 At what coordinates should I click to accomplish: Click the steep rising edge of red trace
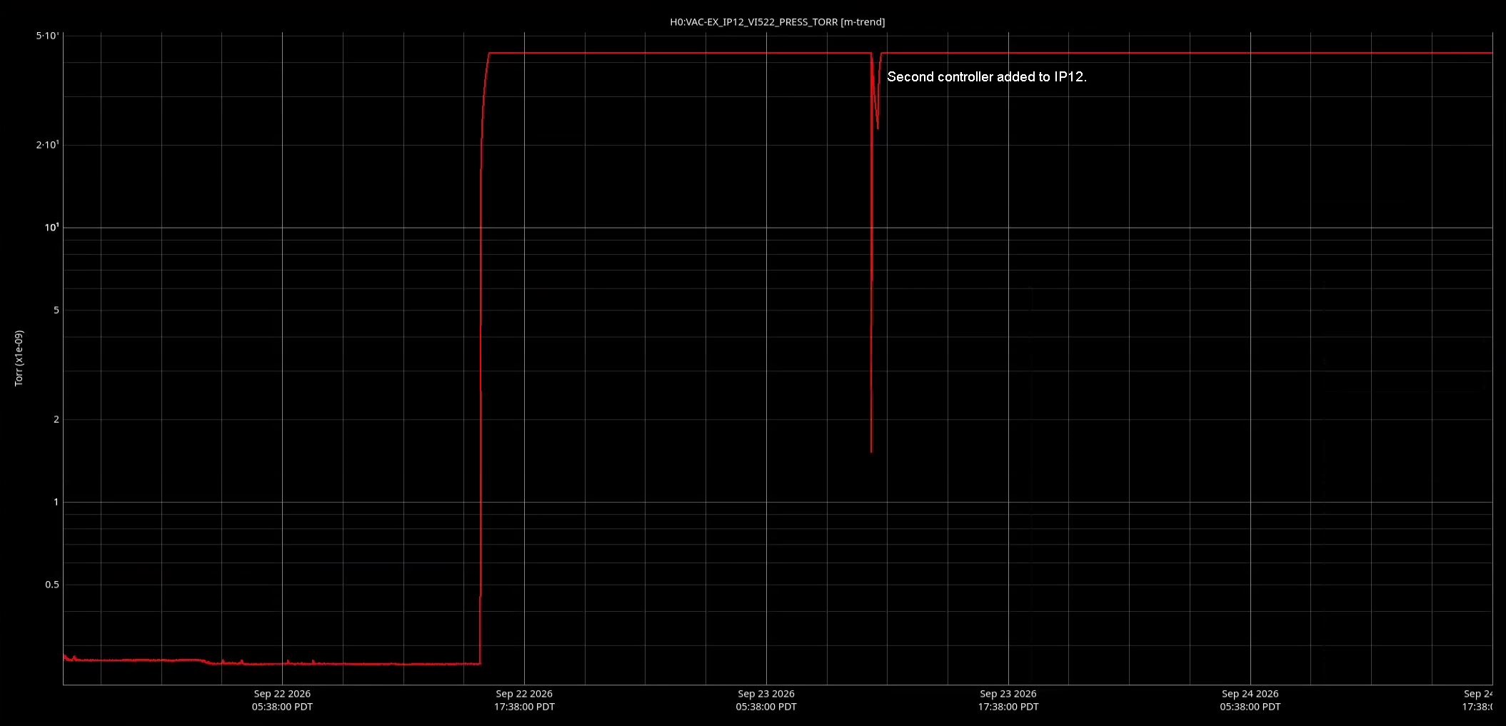tap(481, 357)
